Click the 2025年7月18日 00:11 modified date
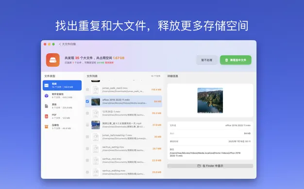The image size is (304, 189). 239,141
